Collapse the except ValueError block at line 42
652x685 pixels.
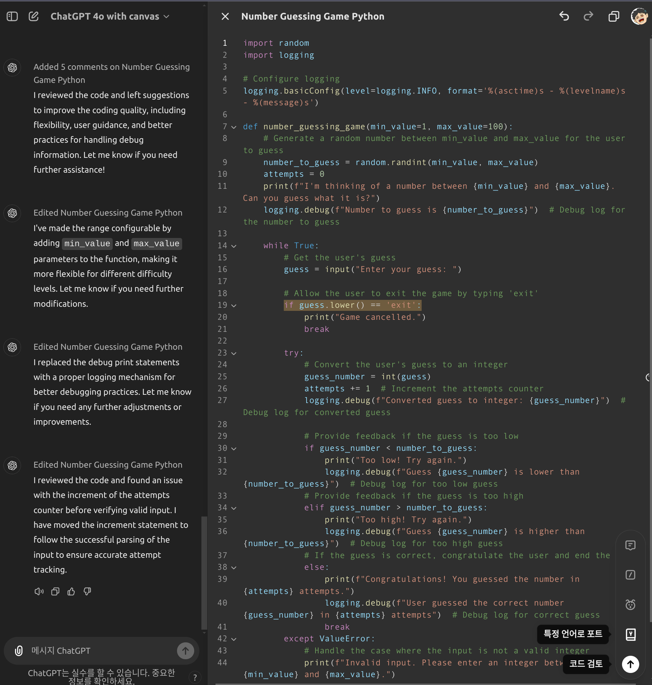tap(234, 639)
